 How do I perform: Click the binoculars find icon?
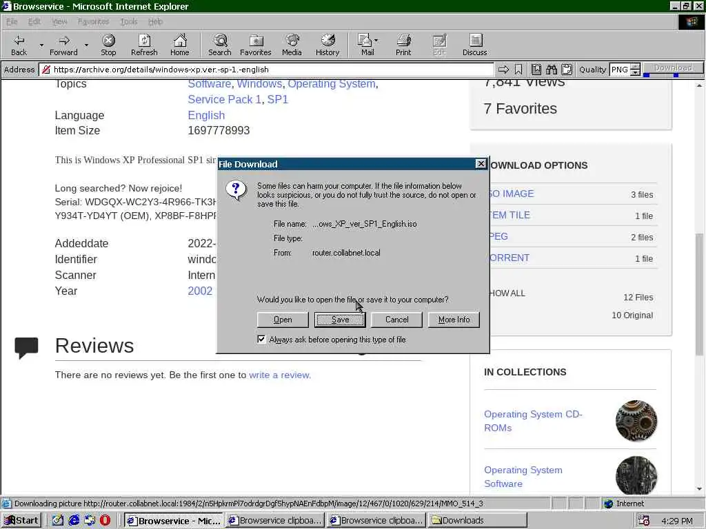click(x=552, y=70)
